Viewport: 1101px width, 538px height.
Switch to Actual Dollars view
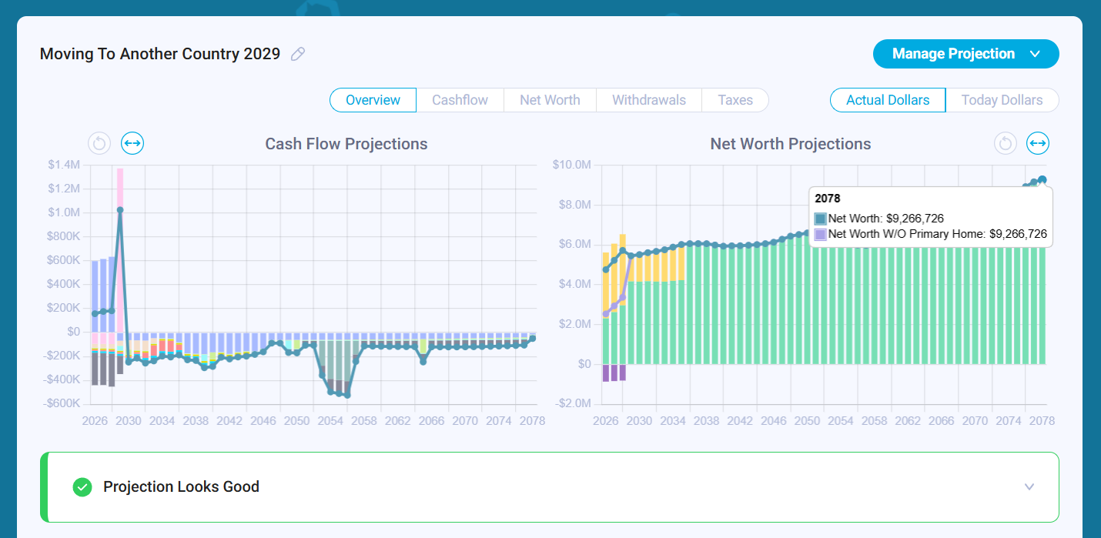pos(888,100)
